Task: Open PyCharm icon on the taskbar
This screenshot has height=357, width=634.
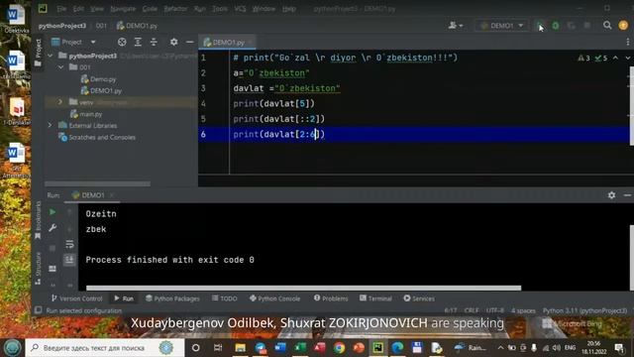Action: point(378,348)
